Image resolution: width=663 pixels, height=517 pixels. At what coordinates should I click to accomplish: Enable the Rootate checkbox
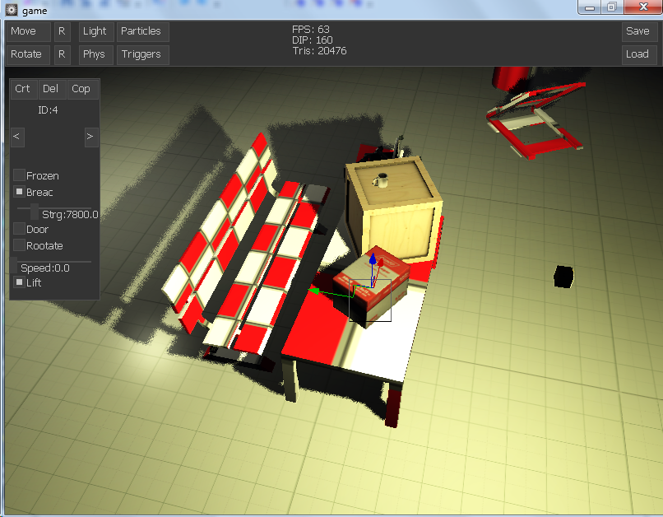(x=19, y=245)
